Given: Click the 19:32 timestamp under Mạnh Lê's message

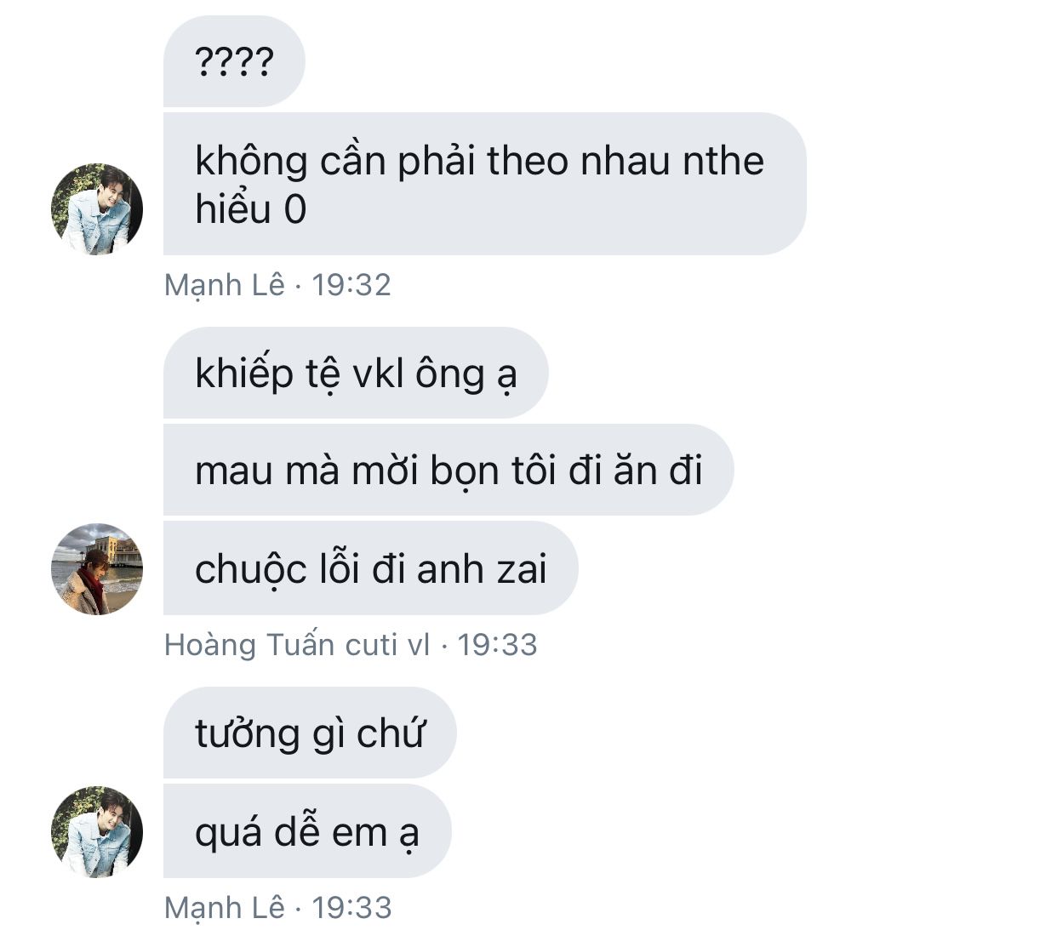Looking at the screenshot, I should tap(351, 285).
